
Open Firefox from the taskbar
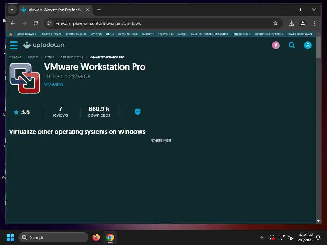(96, 237)
